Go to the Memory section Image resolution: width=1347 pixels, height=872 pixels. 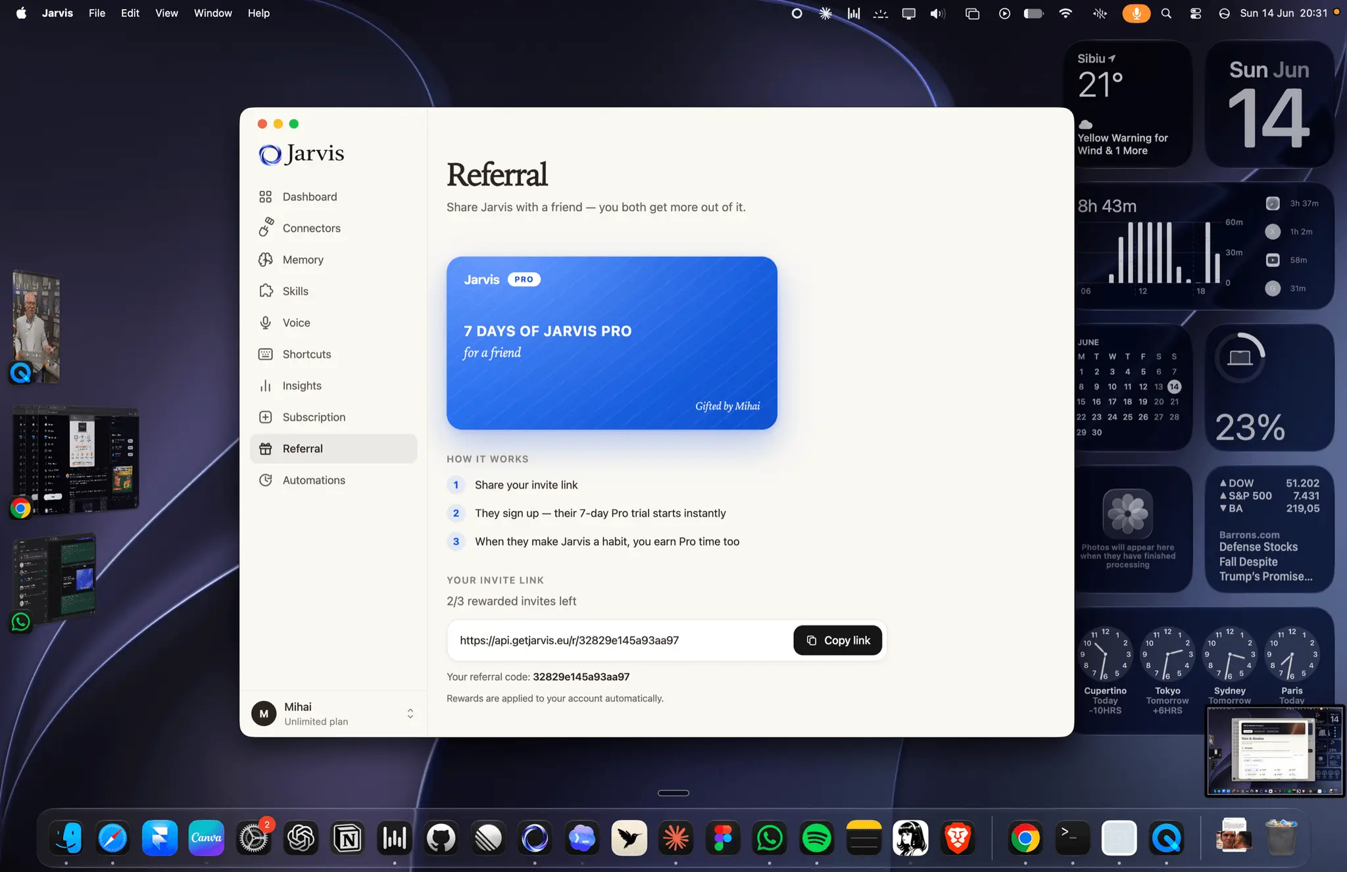coord(333,260)
